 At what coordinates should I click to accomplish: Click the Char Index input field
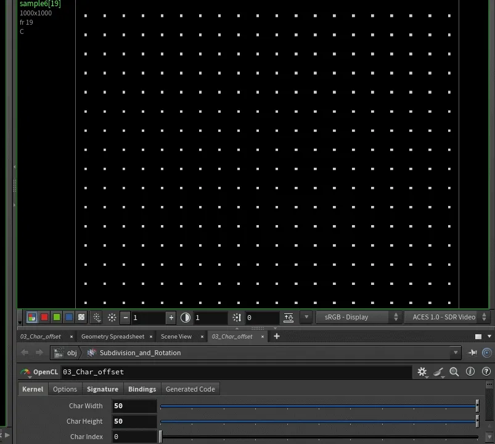[x=134, y=436]
